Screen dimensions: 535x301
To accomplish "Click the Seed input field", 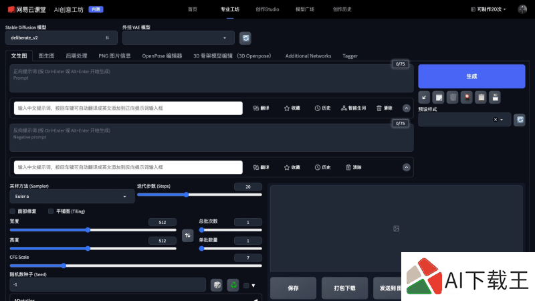I will tap(108, 285).
